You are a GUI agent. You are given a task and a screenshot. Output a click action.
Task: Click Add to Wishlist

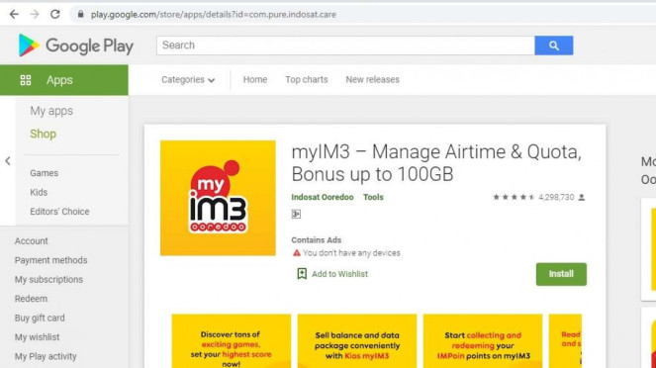(x=339, y=274)
